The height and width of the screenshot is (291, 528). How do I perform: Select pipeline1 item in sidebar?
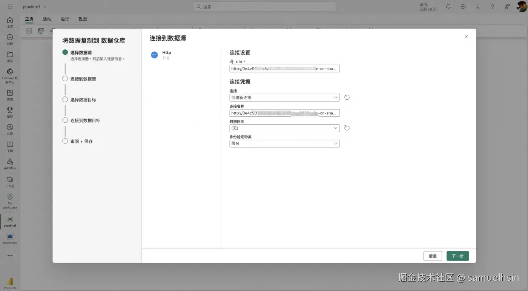click(10, 221)
